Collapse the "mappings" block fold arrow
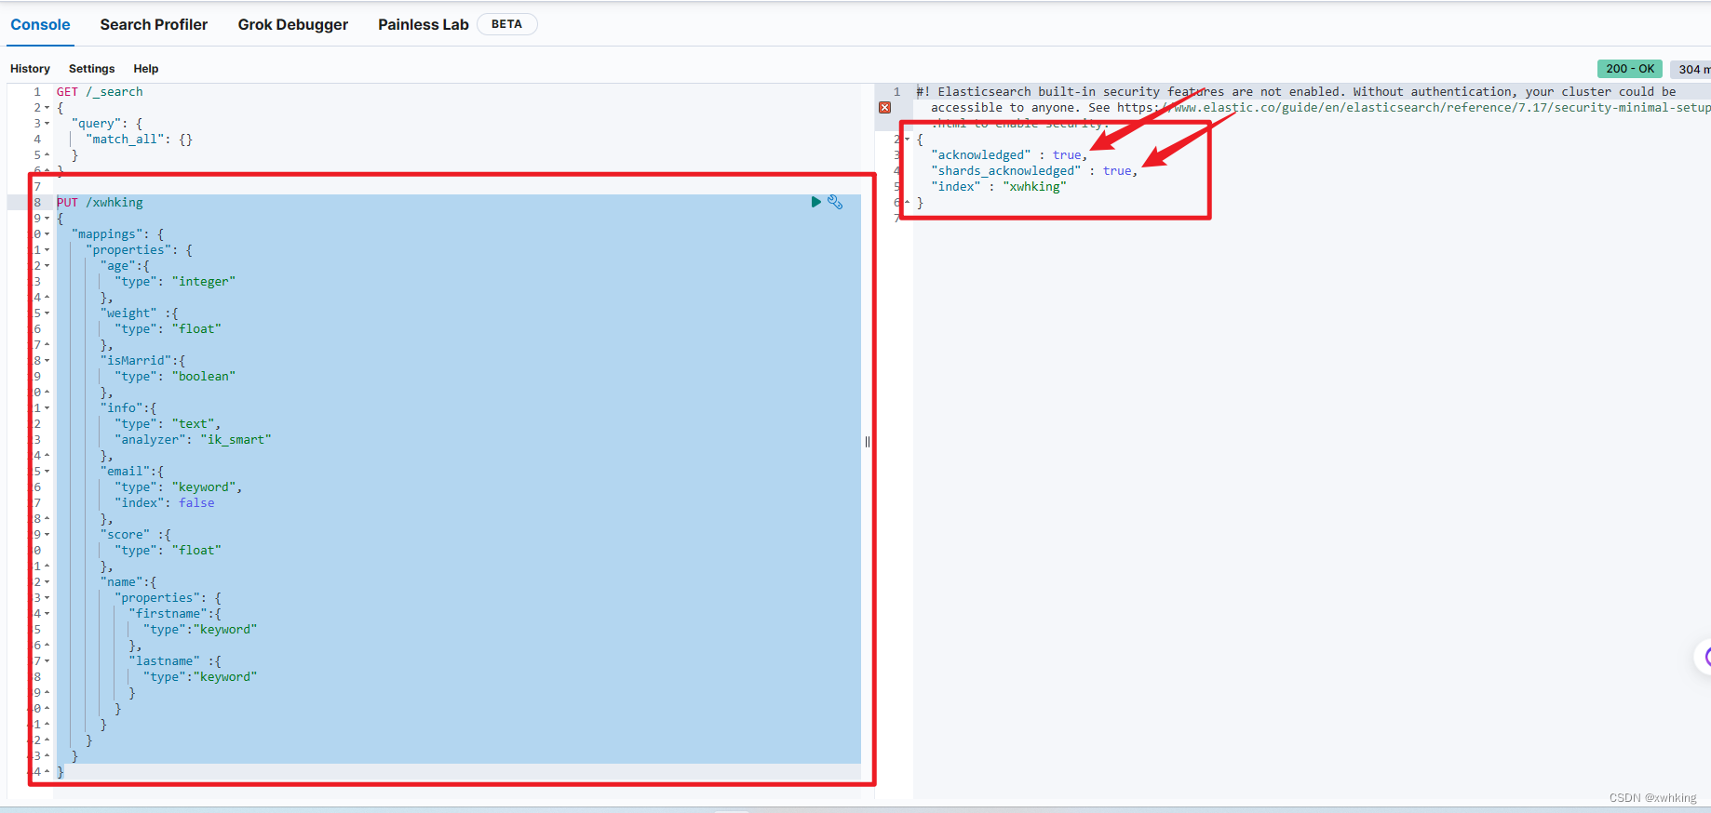The width and height of the screenshot is (1711, 813). pyautogui.click(x=47, y=234)
